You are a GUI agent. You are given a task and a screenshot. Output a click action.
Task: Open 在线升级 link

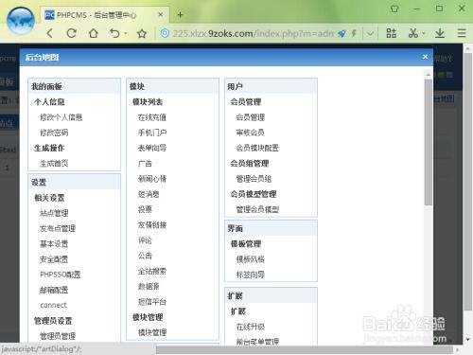(251, 327)
